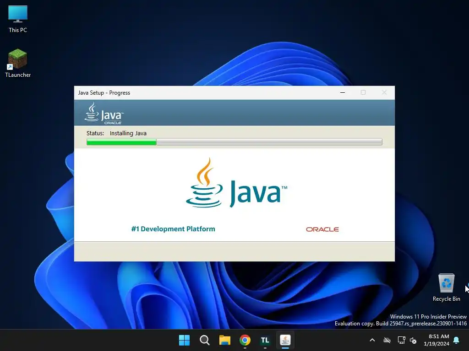Open taskbar Search
The height and width of the screenshot is (351, 469).
(205, 340)
